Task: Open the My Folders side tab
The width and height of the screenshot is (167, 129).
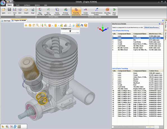Action: pyautogui.click(x=166, y=24)
